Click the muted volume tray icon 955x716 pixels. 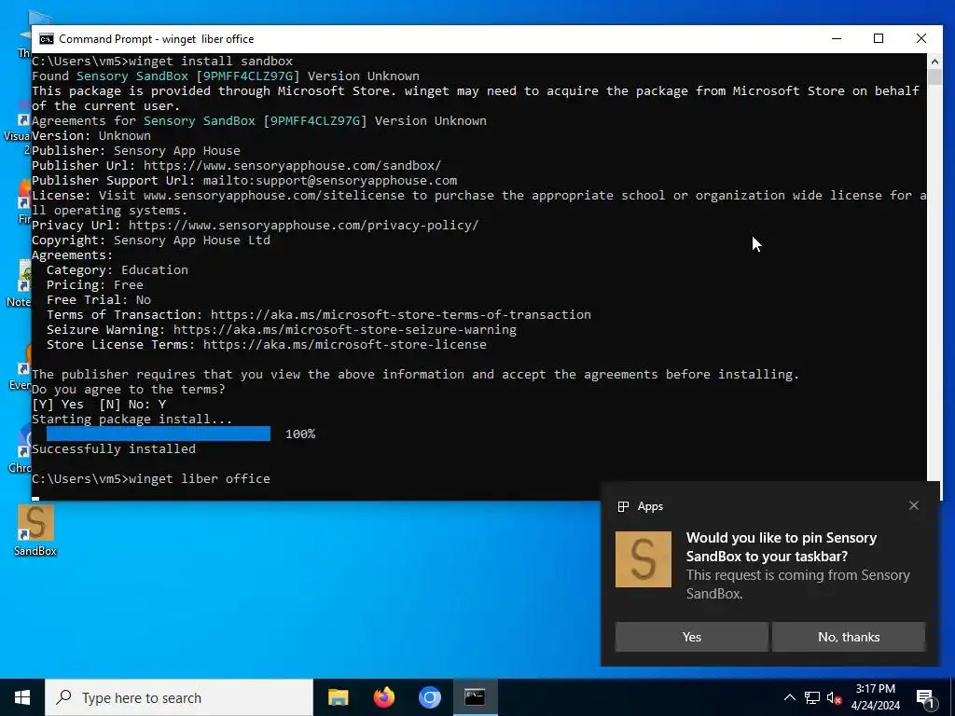point(835,697)
